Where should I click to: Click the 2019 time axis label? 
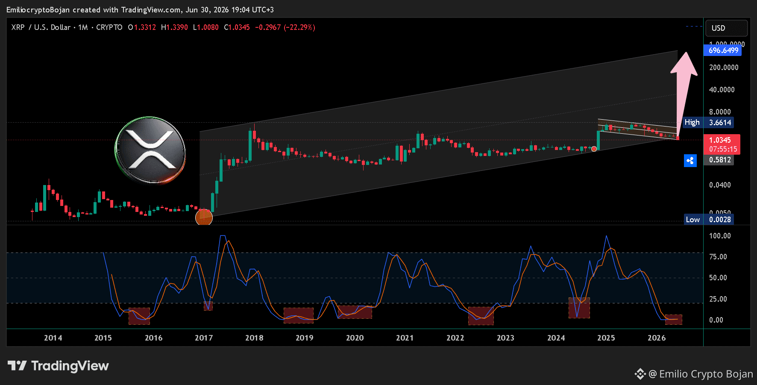[304, 338]
